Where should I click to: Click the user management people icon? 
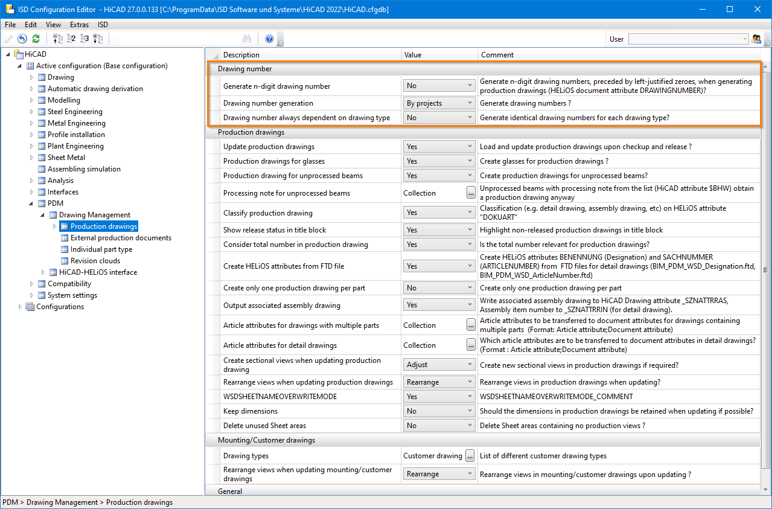click(x=756, y=39)
